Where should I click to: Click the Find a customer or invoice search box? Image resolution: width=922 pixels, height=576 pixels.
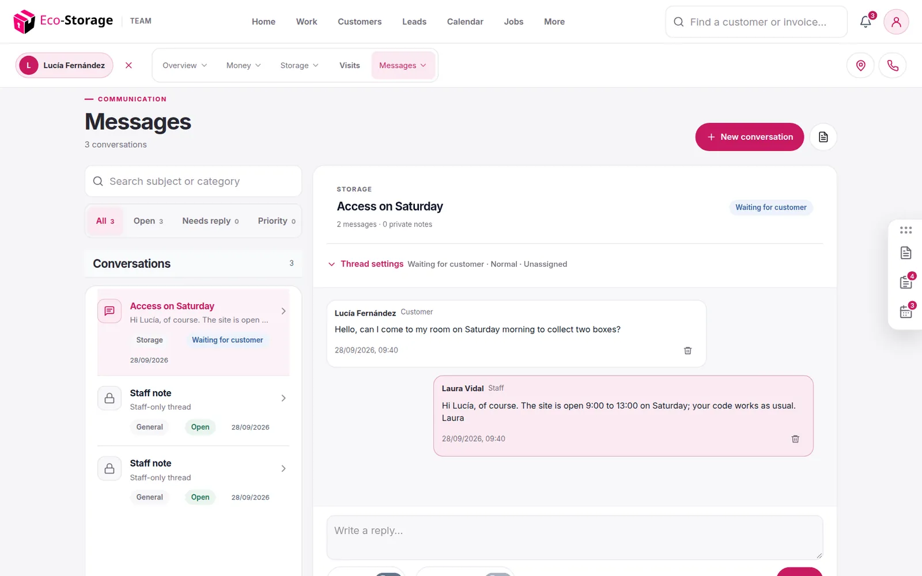click(756, 22)
